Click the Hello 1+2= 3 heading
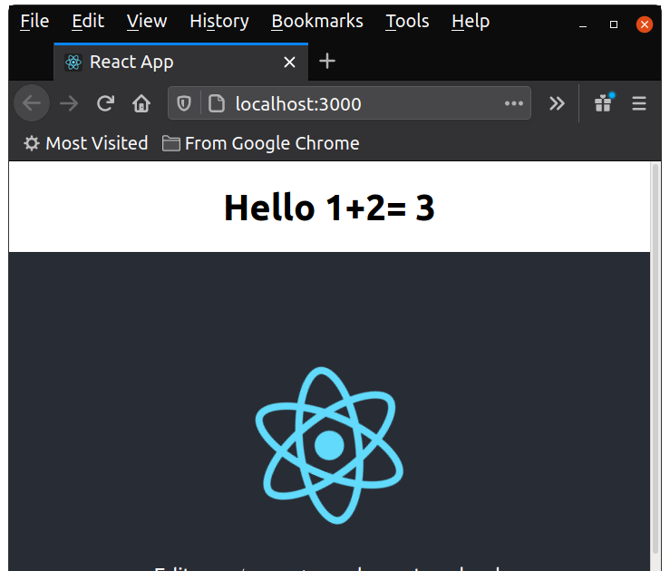Viewport: 670px width, 571px height. click(329, 208)
